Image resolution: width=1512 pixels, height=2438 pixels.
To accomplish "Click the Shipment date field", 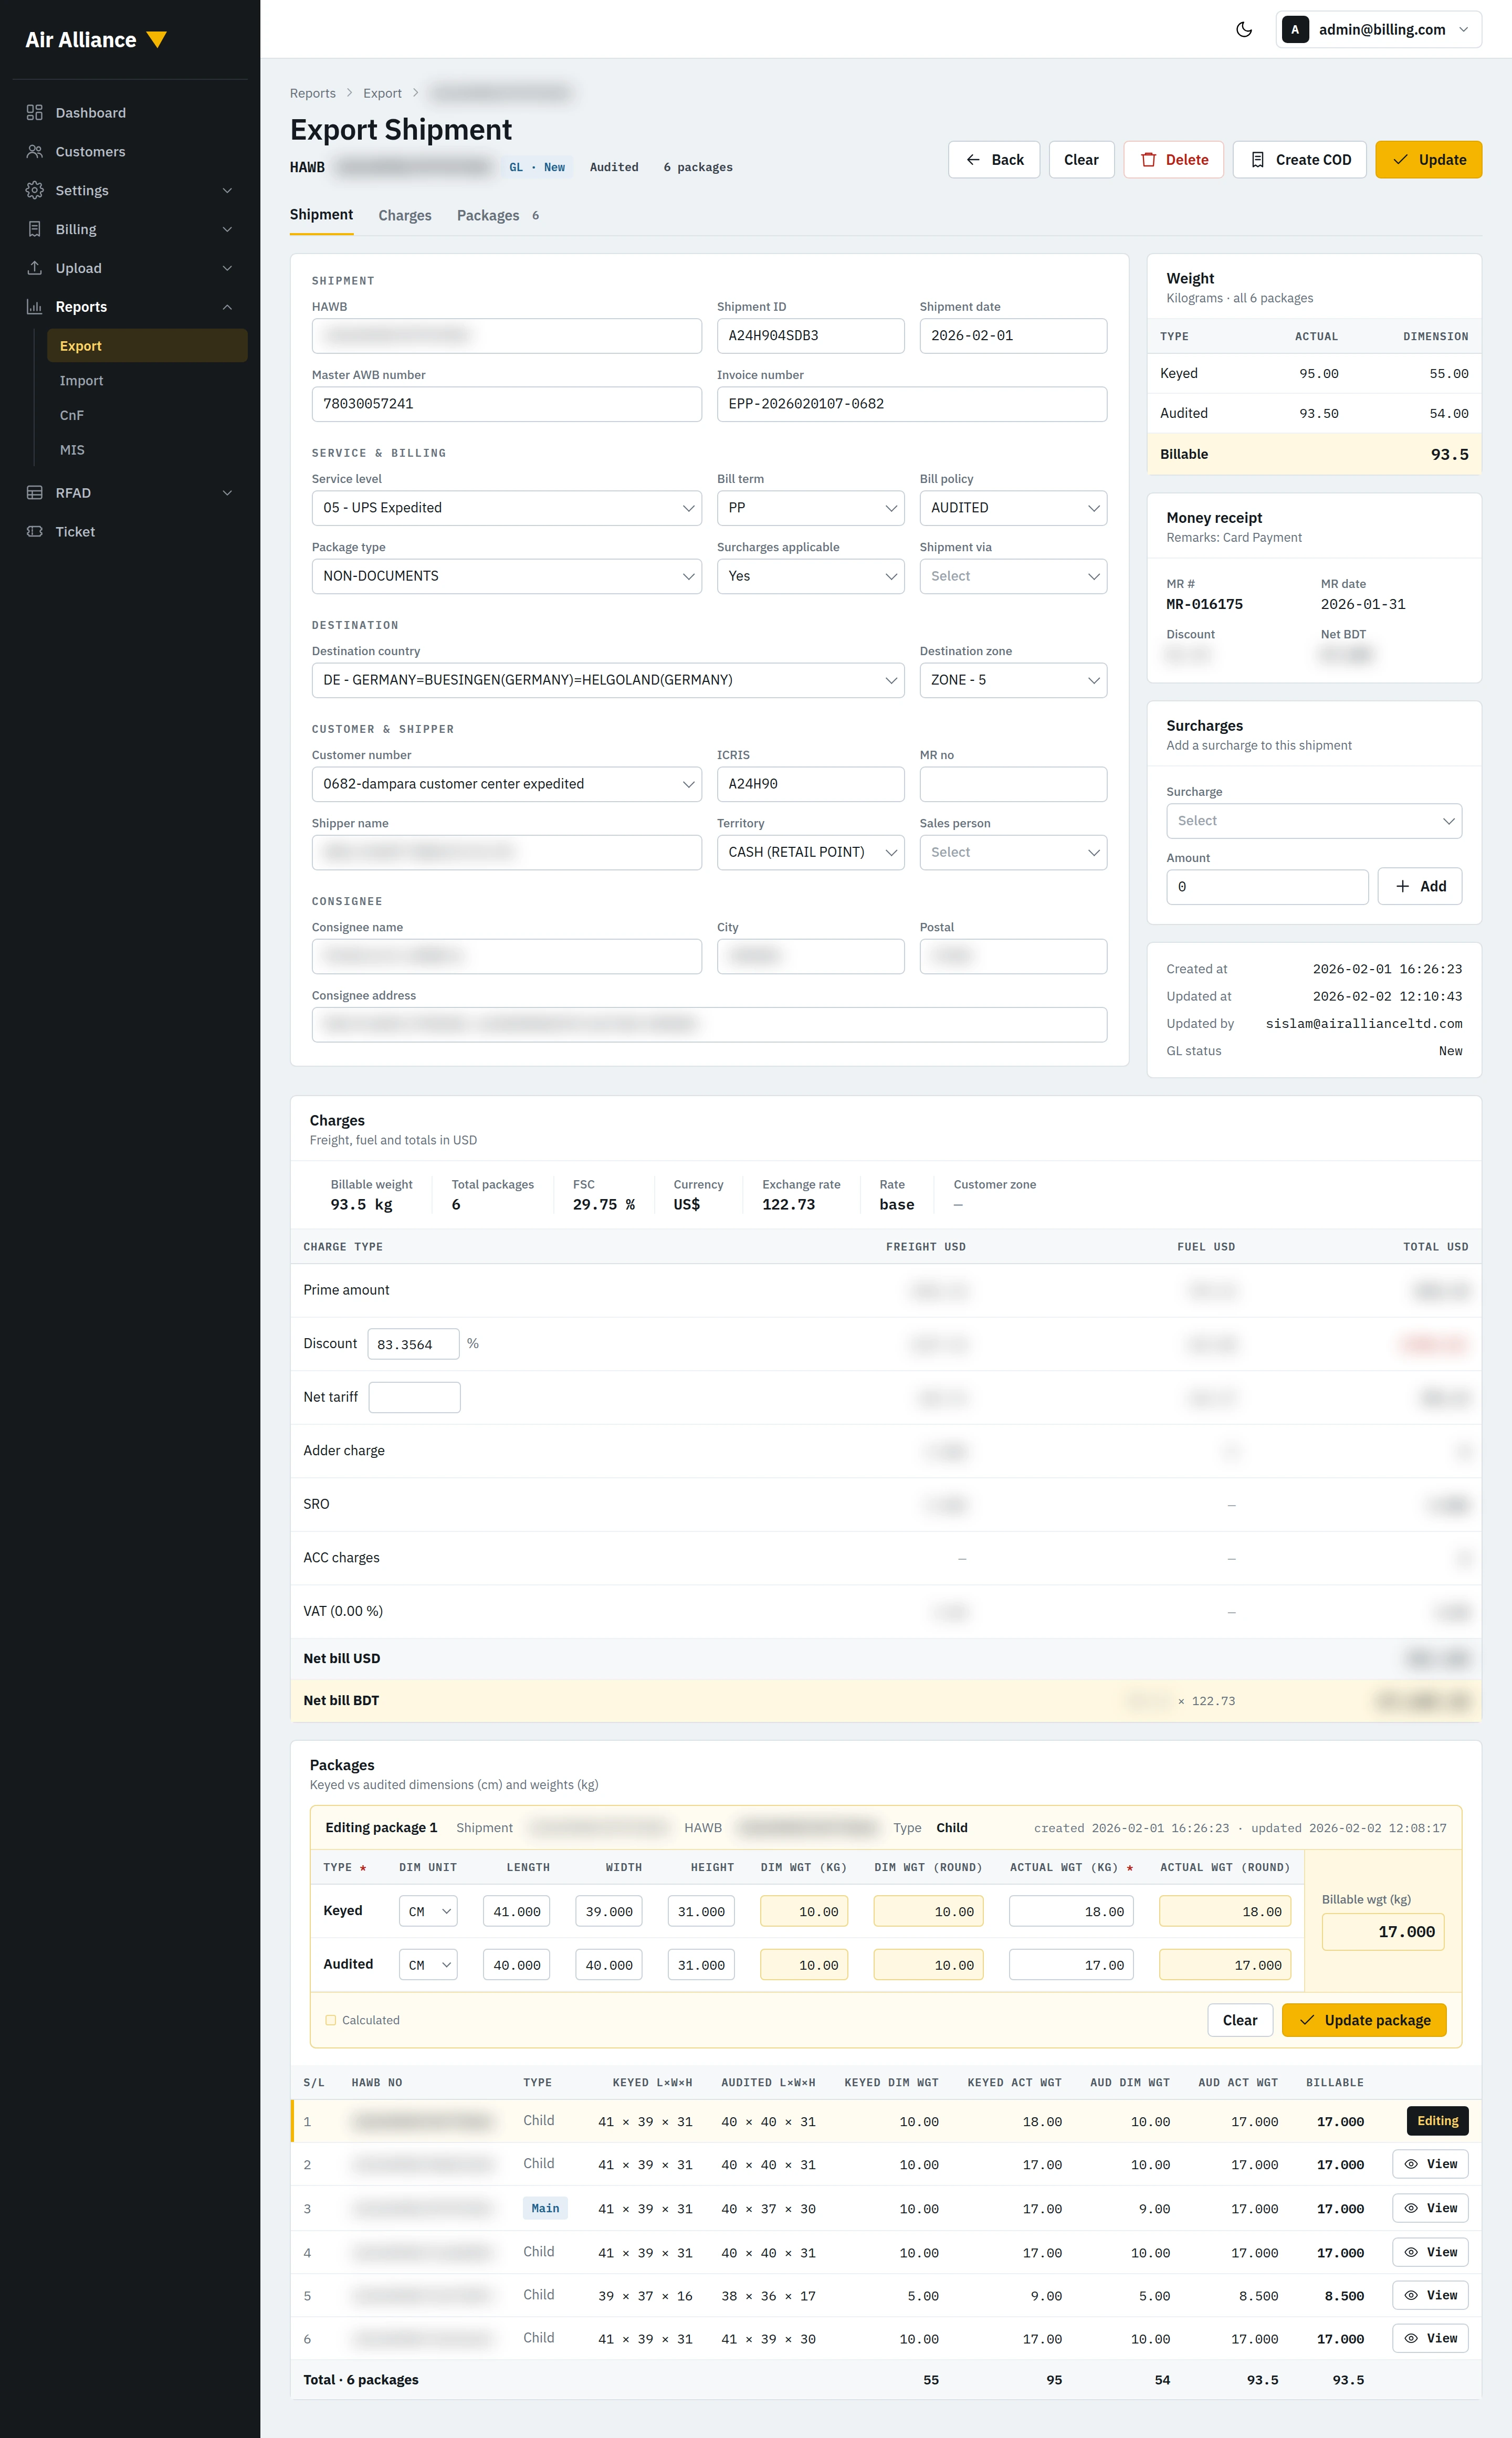I will point(1013,336).
